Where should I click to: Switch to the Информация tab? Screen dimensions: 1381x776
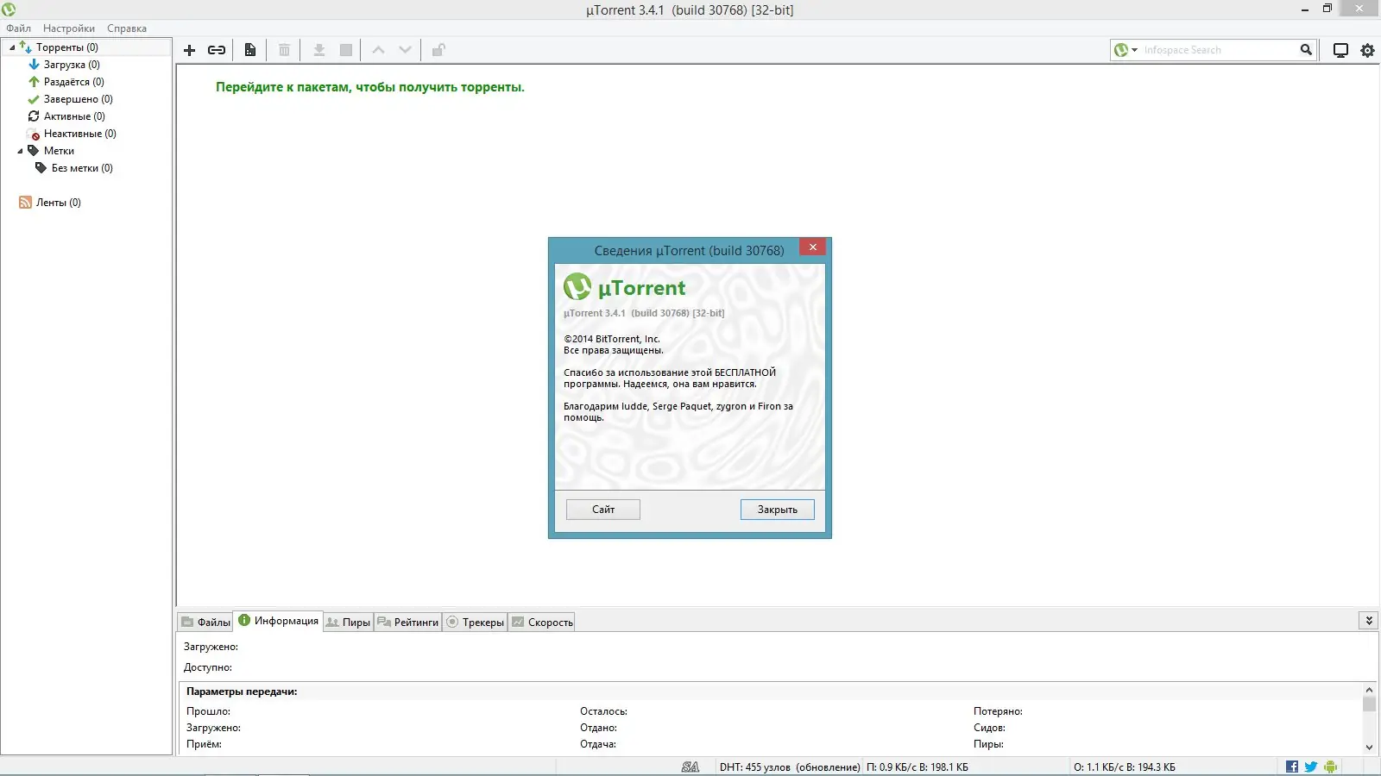[278, 621]
